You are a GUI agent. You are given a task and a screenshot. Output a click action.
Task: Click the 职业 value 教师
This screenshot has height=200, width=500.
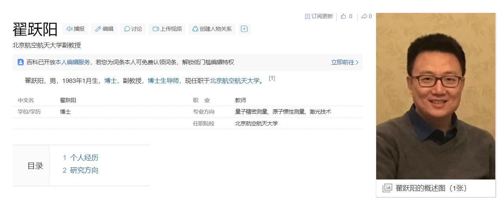tap(241, 100)
